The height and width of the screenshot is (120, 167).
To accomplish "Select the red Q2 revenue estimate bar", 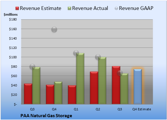I will tap(94, 88).
